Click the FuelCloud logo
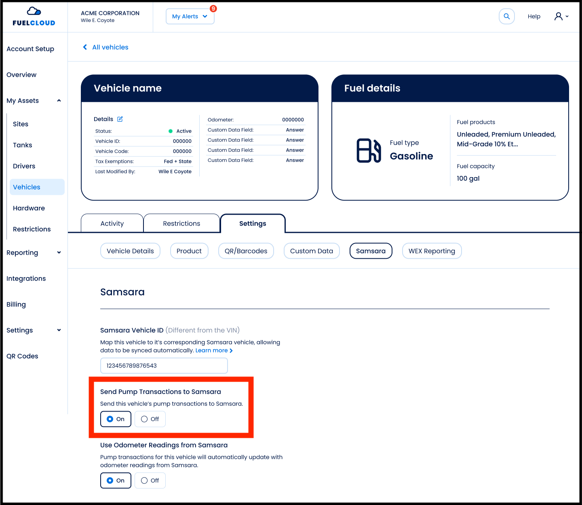This screenshot has width=582, height=505. pos(34,17)
